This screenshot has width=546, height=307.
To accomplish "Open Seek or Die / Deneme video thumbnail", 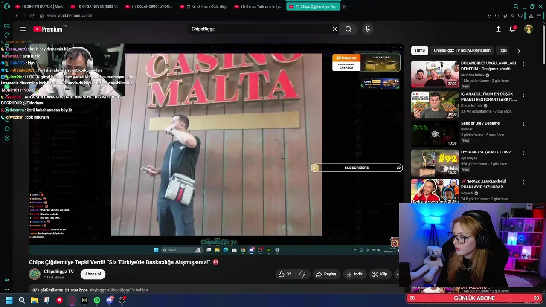I will [x=435, y=133].
